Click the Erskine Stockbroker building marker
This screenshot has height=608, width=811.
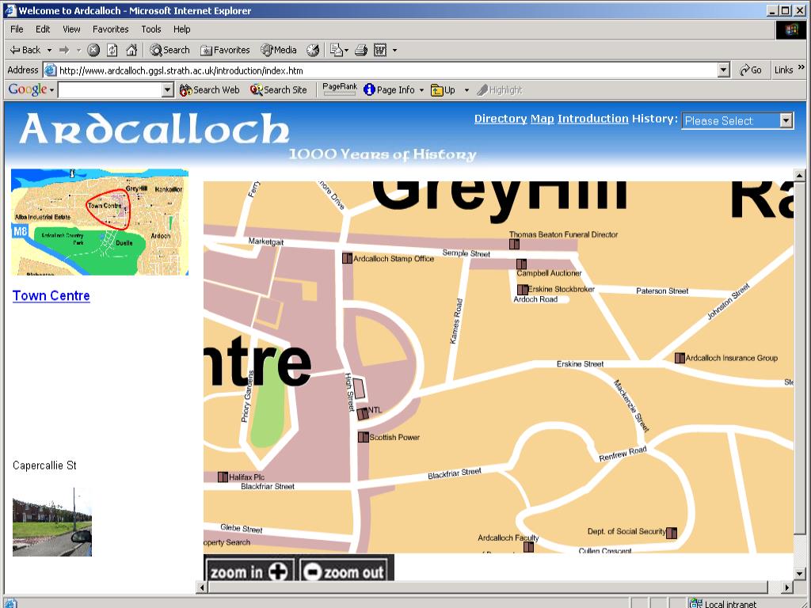(x=523, y=290)
